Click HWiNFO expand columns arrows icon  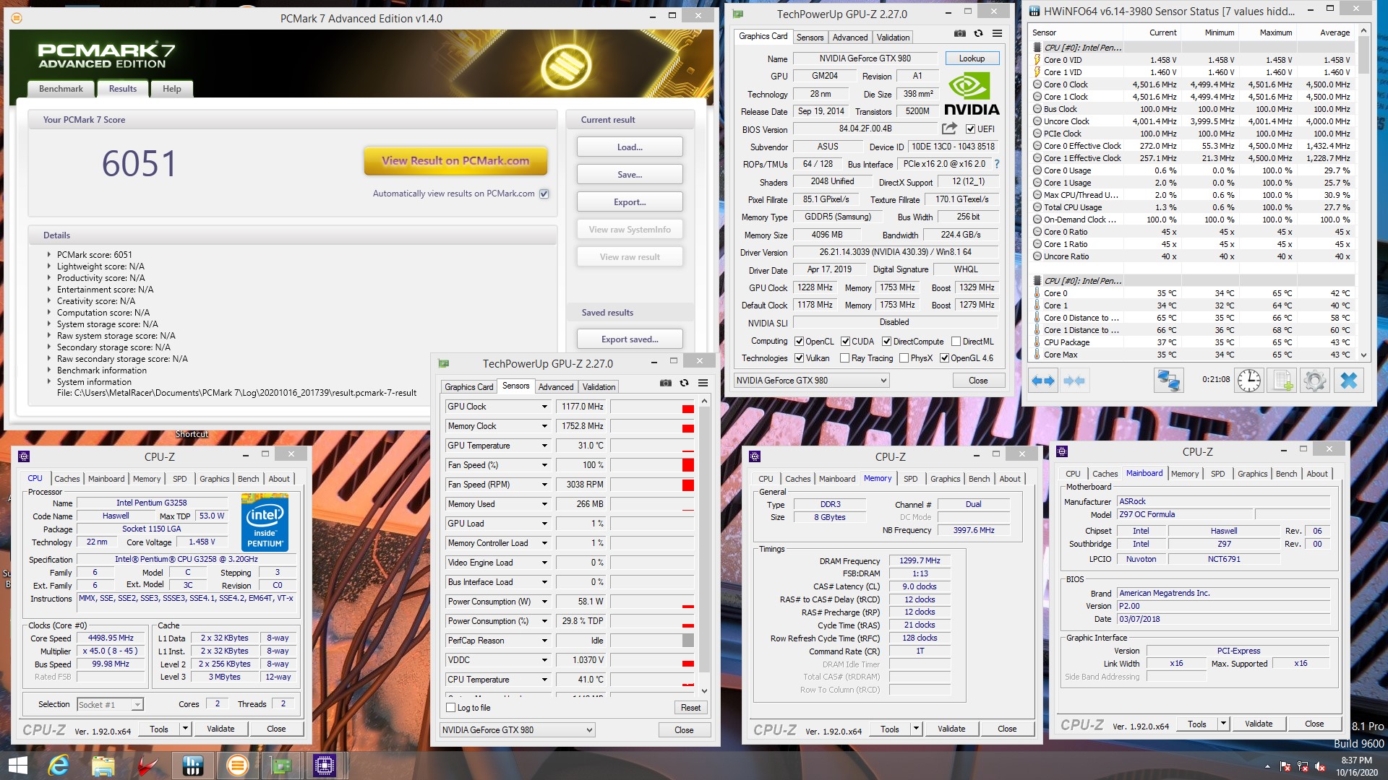point(1043,381)
